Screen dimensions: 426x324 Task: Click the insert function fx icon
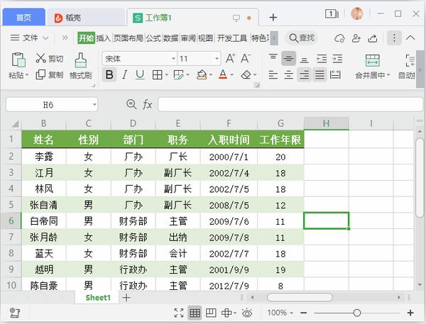[147, 104]
